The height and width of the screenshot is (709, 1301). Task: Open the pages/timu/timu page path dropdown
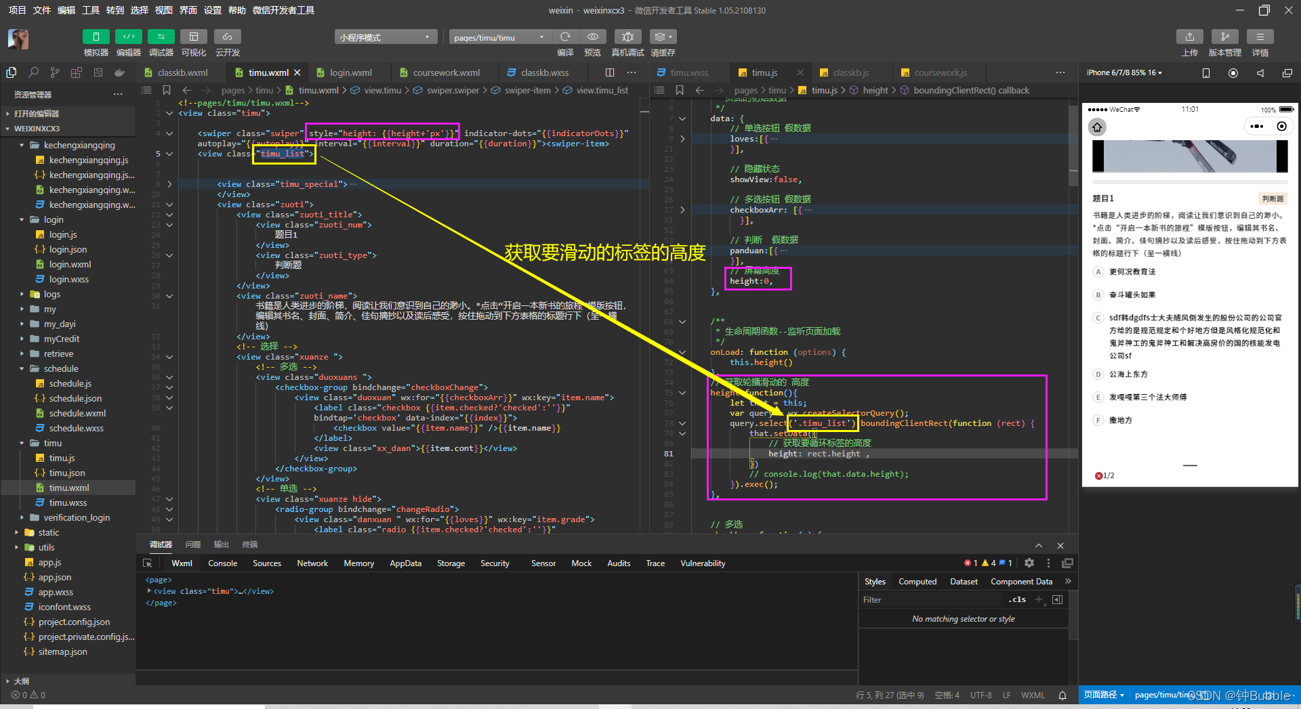(x=500, y=37)
